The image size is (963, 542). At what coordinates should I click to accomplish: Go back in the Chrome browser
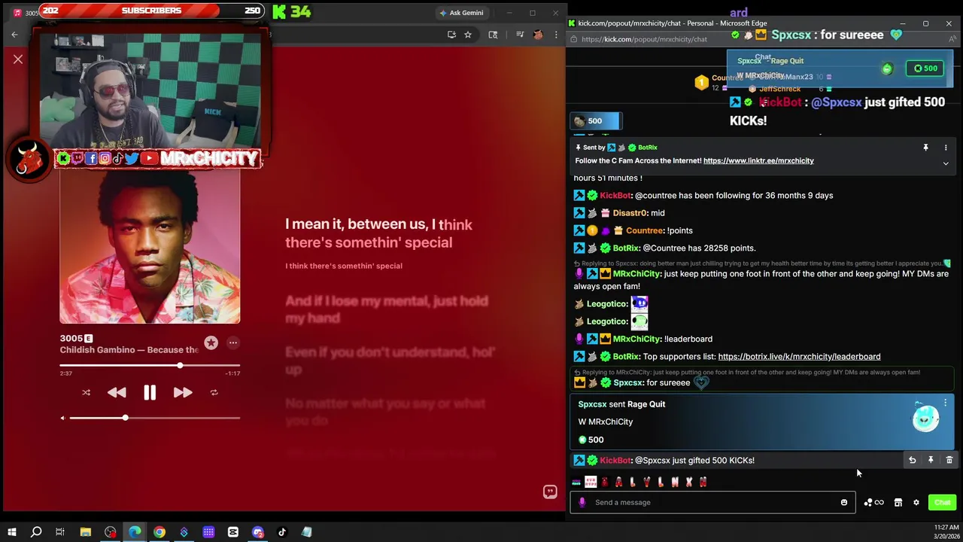pyautogui.click(x=14, y=35)
